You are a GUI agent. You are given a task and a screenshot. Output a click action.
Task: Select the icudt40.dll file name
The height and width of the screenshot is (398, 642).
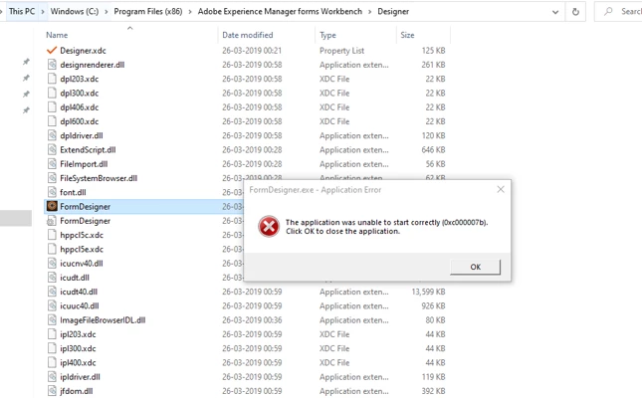point(79,292)
